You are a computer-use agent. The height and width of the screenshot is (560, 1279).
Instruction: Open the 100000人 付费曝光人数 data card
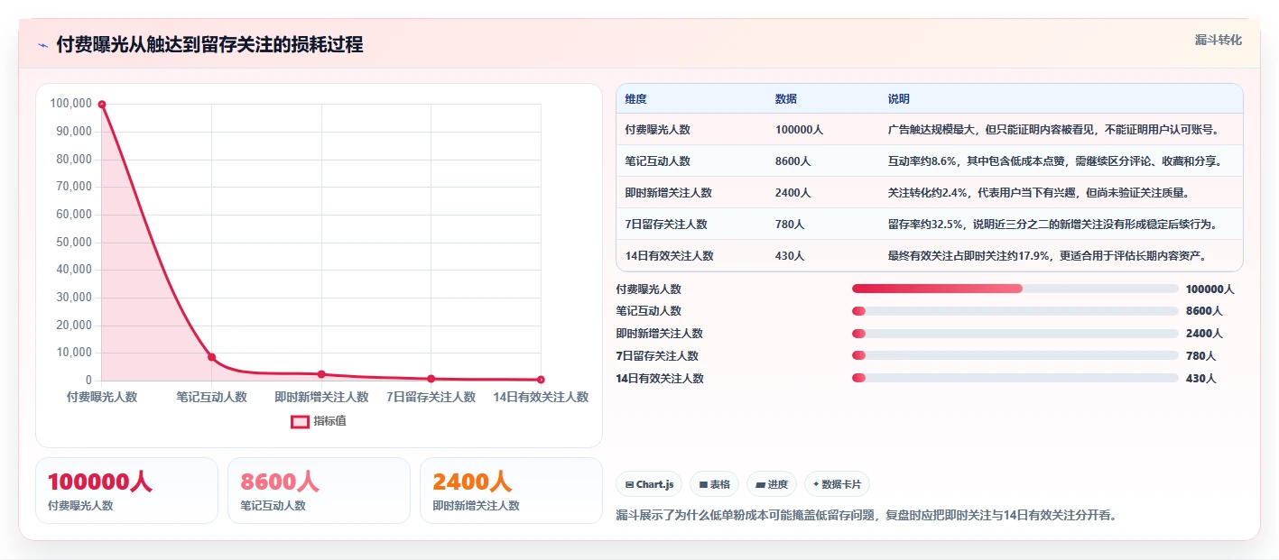[x=126, y=491]
